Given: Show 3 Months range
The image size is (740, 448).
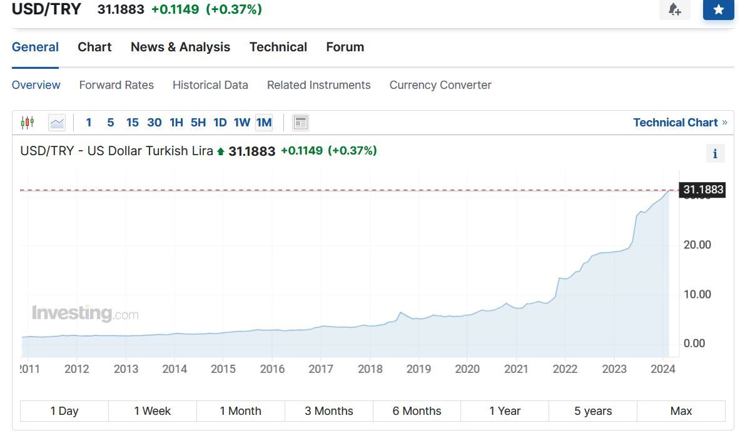Looking at the screenshot, I should click(329, 411).
